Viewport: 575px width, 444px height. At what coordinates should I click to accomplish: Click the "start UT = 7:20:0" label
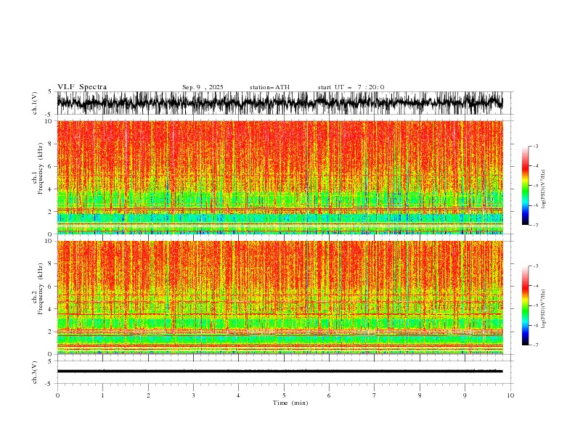(351, 87)
